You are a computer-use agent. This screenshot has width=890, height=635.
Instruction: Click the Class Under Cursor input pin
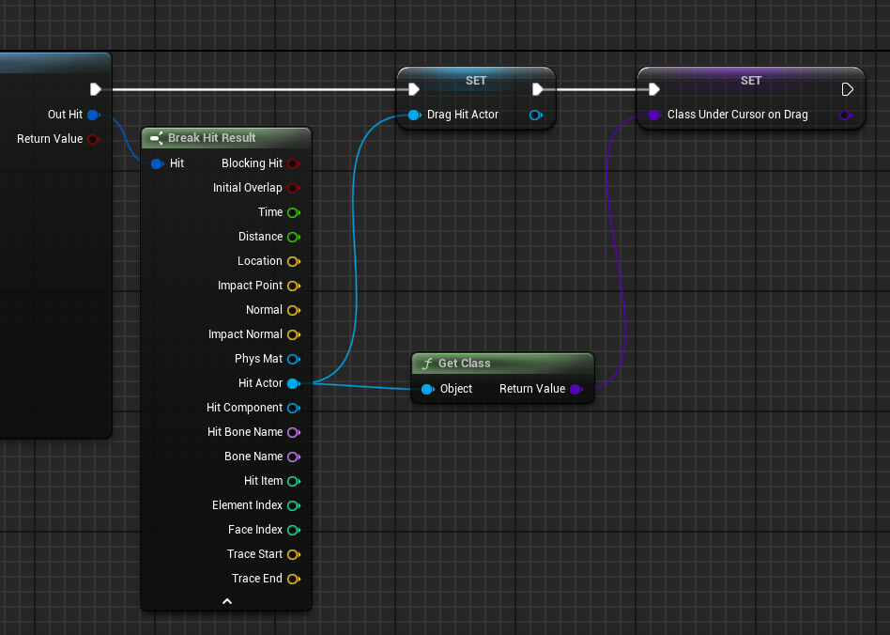654,115
